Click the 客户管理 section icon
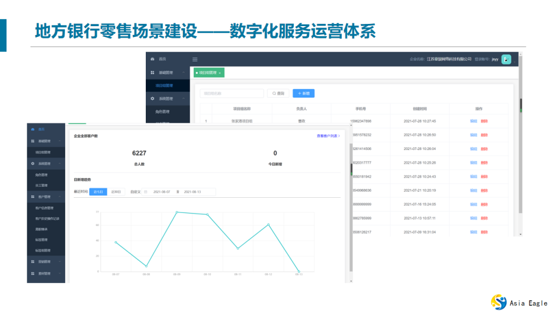This screenshot has width=557, height=313. pos(32,196)
